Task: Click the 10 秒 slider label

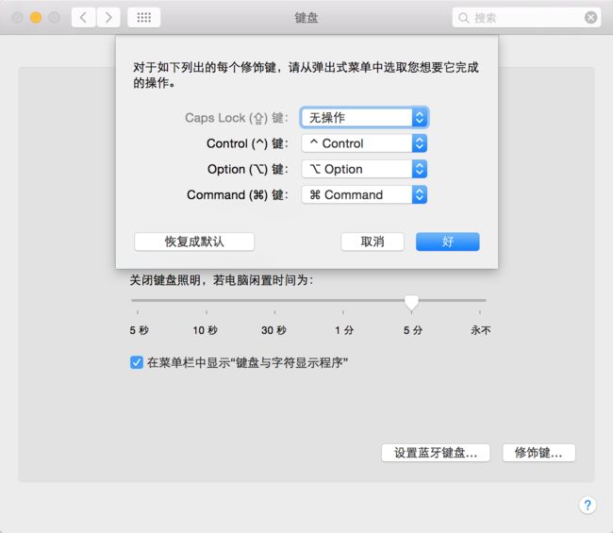Action: coord(206,330)
